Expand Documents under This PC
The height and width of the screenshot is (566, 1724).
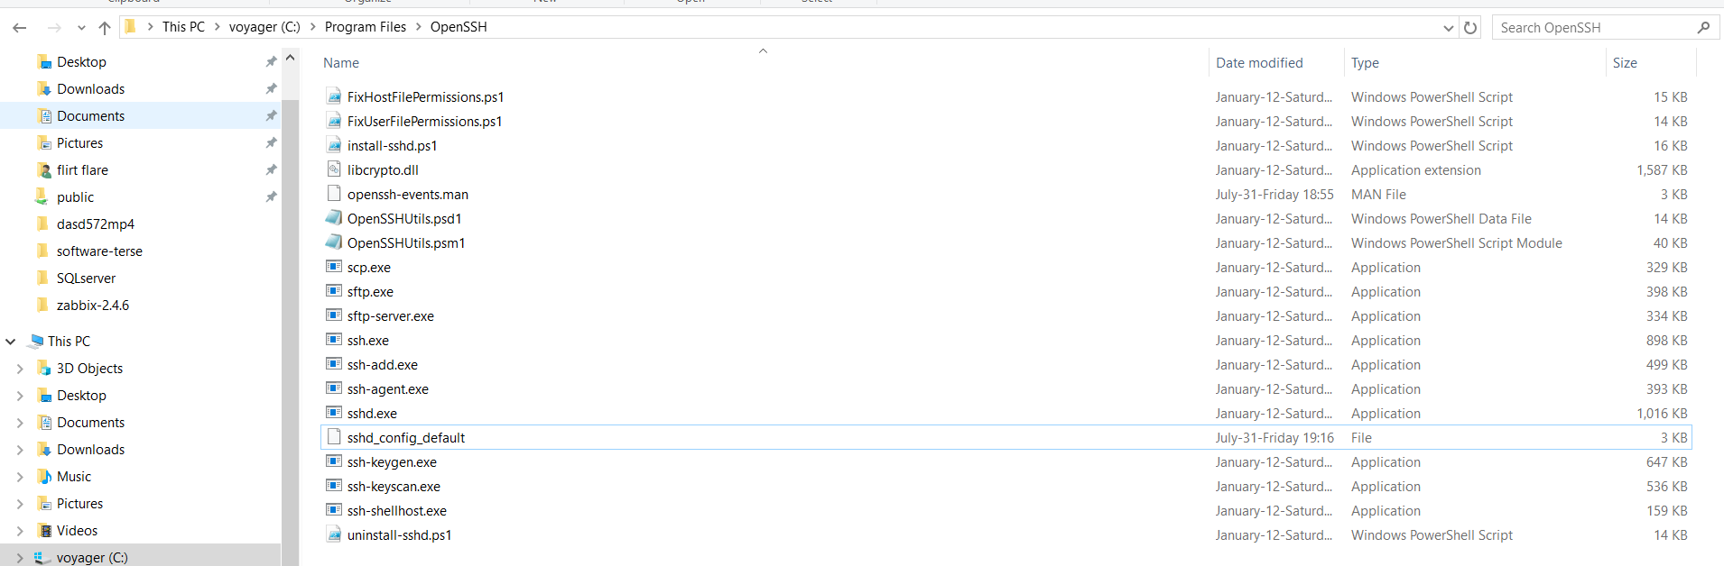[20, 423]
